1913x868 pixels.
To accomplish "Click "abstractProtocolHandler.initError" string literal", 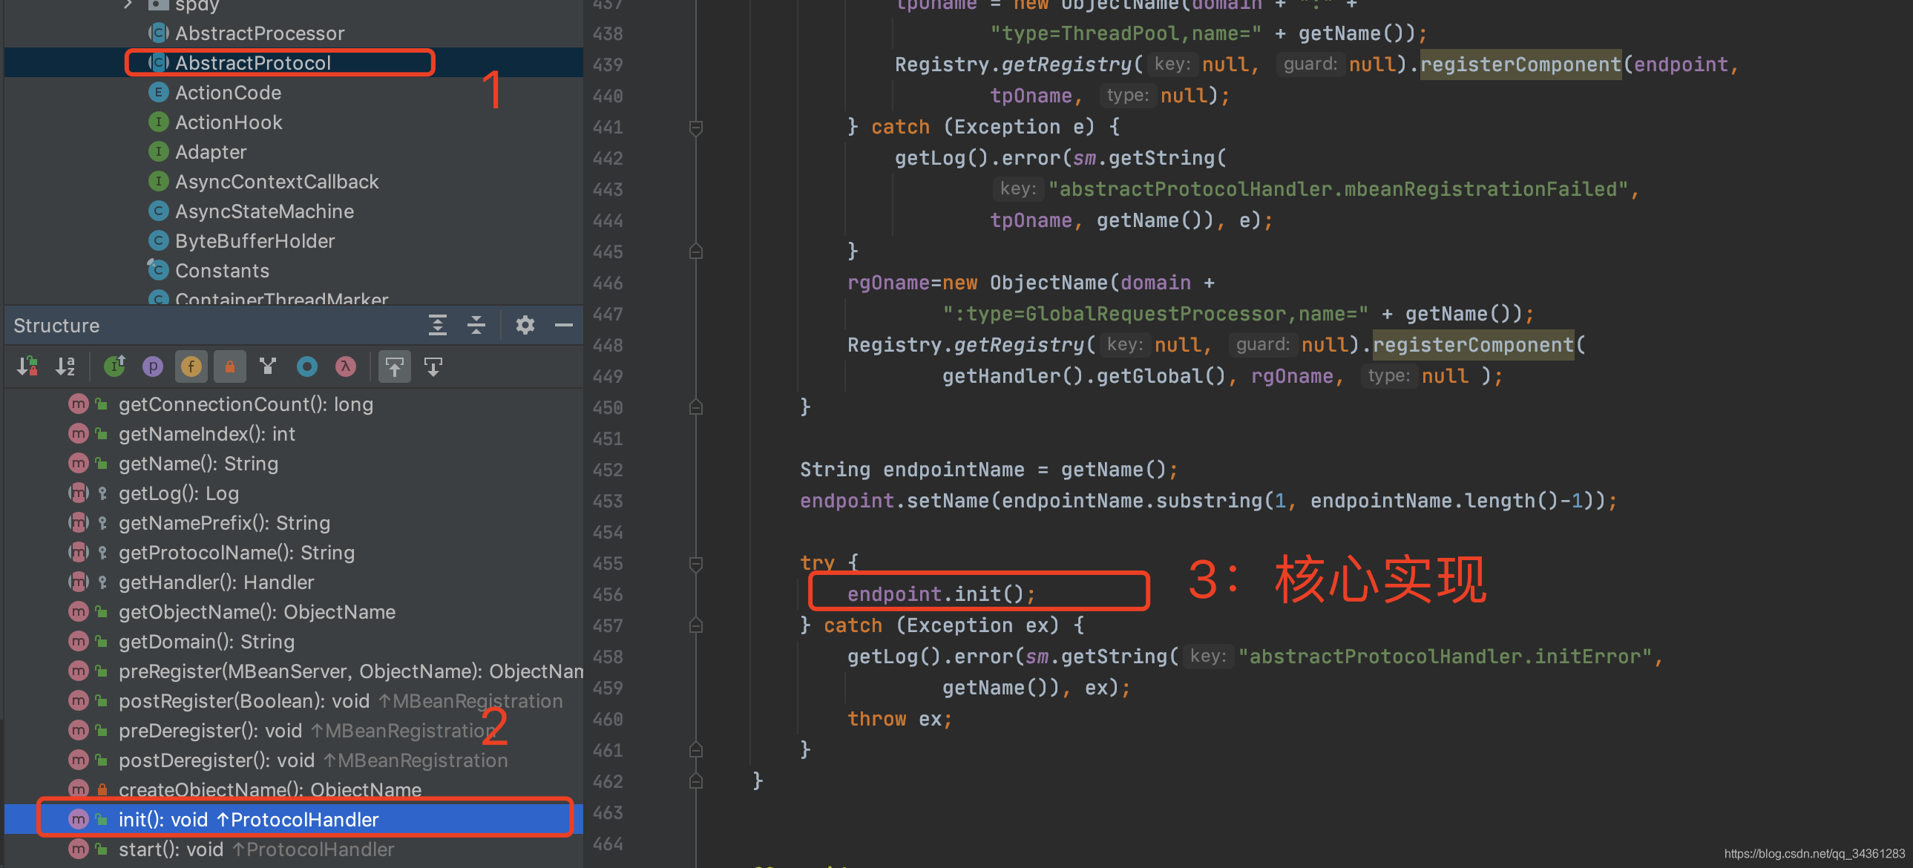I will click(x=1445, y=657).
